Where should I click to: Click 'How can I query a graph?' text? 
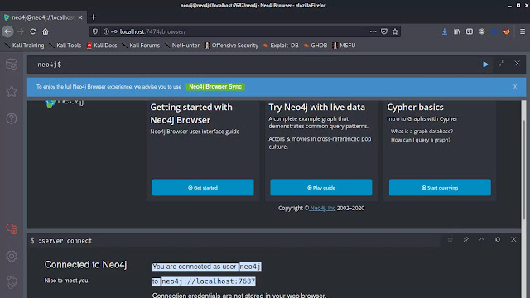coord(421,140)
